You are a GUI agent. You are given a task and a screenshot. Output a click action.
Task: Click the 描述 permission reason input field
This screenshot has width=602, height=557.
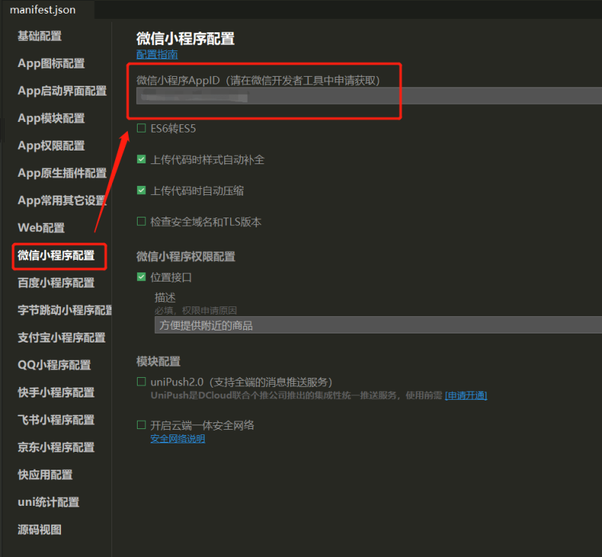379,325
